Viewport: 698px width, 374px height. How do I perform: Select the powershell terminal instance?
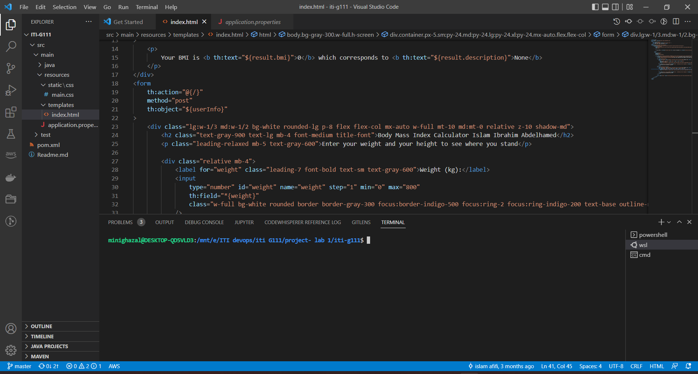tap(653, 235)
